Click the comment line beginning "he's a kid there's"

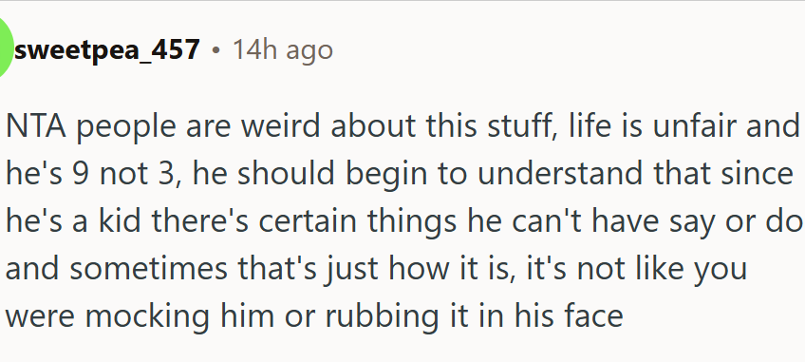[404, 222]
